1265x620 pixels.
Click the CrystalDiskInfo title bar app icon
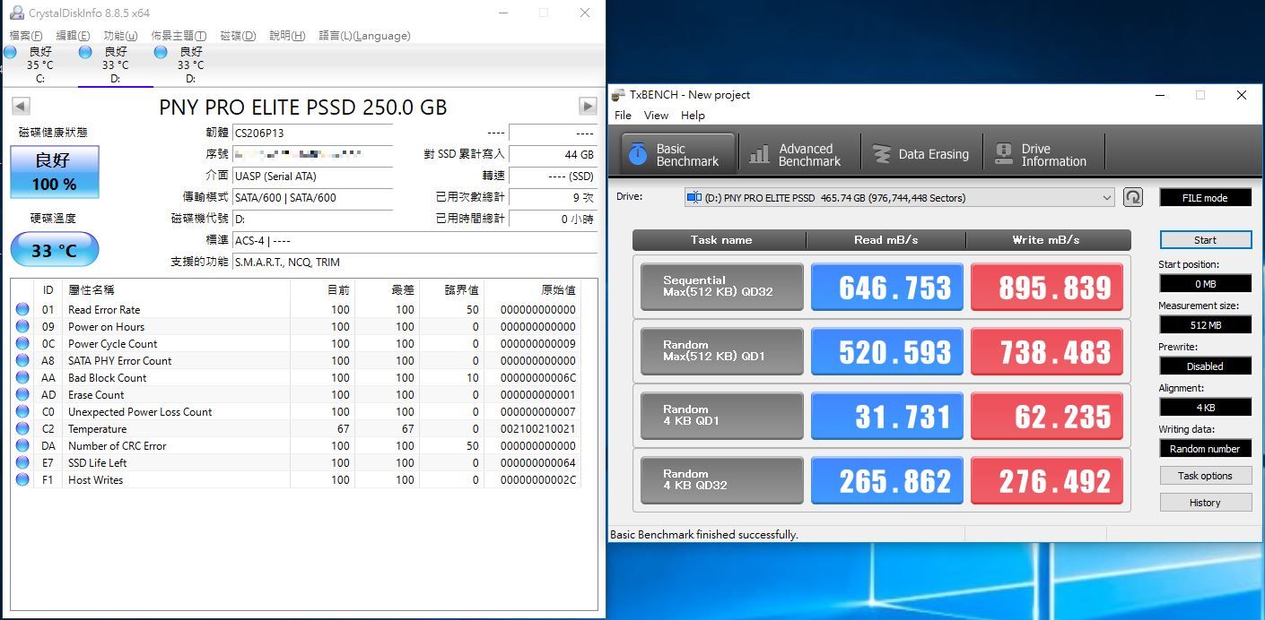pyautogui.click(x=16, y=13)
